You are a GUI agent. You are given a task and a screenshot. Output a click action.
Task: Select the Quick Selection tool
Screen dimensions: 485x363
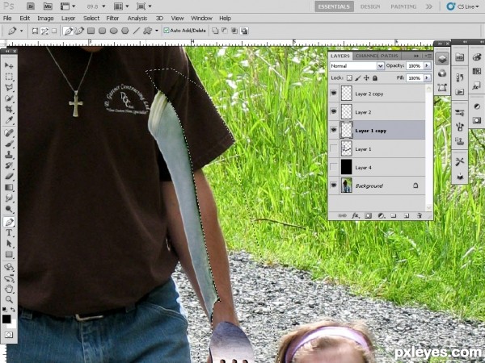9,98
